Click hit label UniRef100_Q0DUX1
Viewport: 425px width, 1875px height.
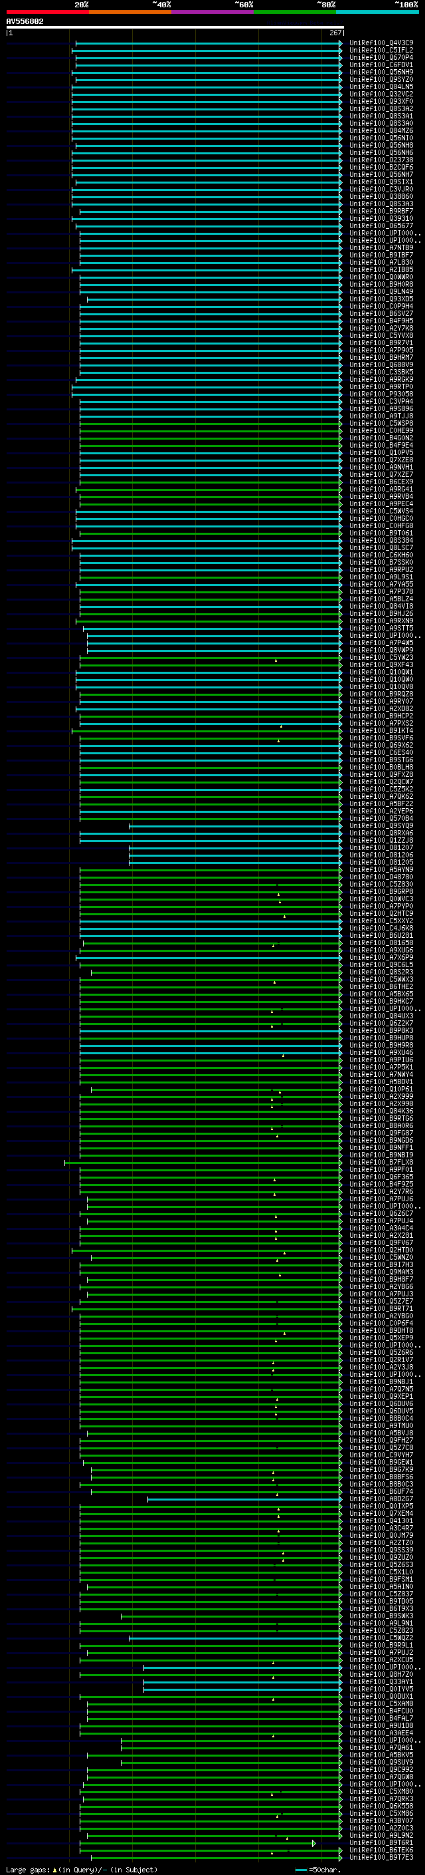tap(381, 1697)
